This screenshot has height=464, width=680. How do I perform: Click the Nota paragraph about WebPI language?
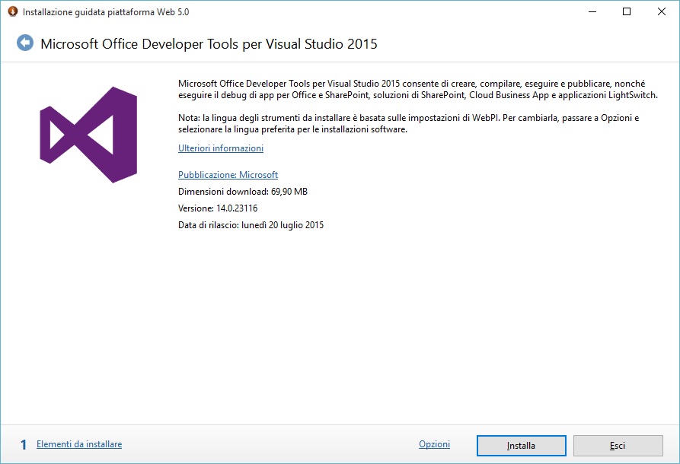tap(408, 123)
